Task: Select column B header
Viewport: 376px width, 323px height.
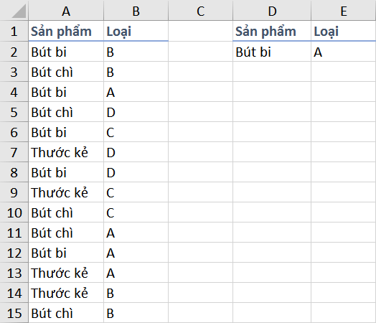Action: [x=136, y=10]
